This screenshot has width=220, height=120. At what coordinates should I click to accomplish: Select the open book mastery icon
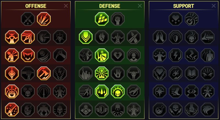[x=192, y=73]
